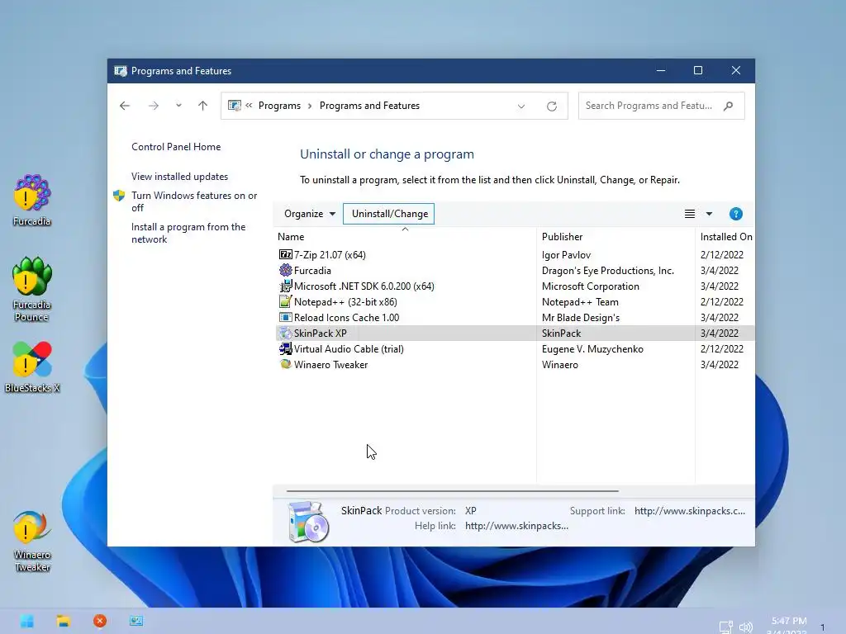846x634 pixels.
Task: Click the Reload Icons Cache icon
Action: pyautogui.click(x=285, y=317)
